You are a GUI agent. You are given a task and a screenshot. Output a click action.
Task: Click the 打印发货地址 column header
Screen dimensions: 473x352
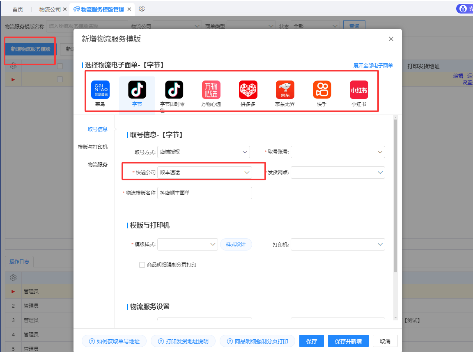pyautogui.click(x=423, y=66)
